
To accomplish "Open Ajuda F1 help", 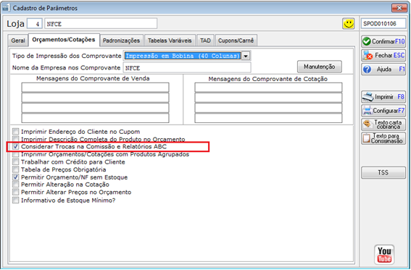I will [x=383, y=69].
